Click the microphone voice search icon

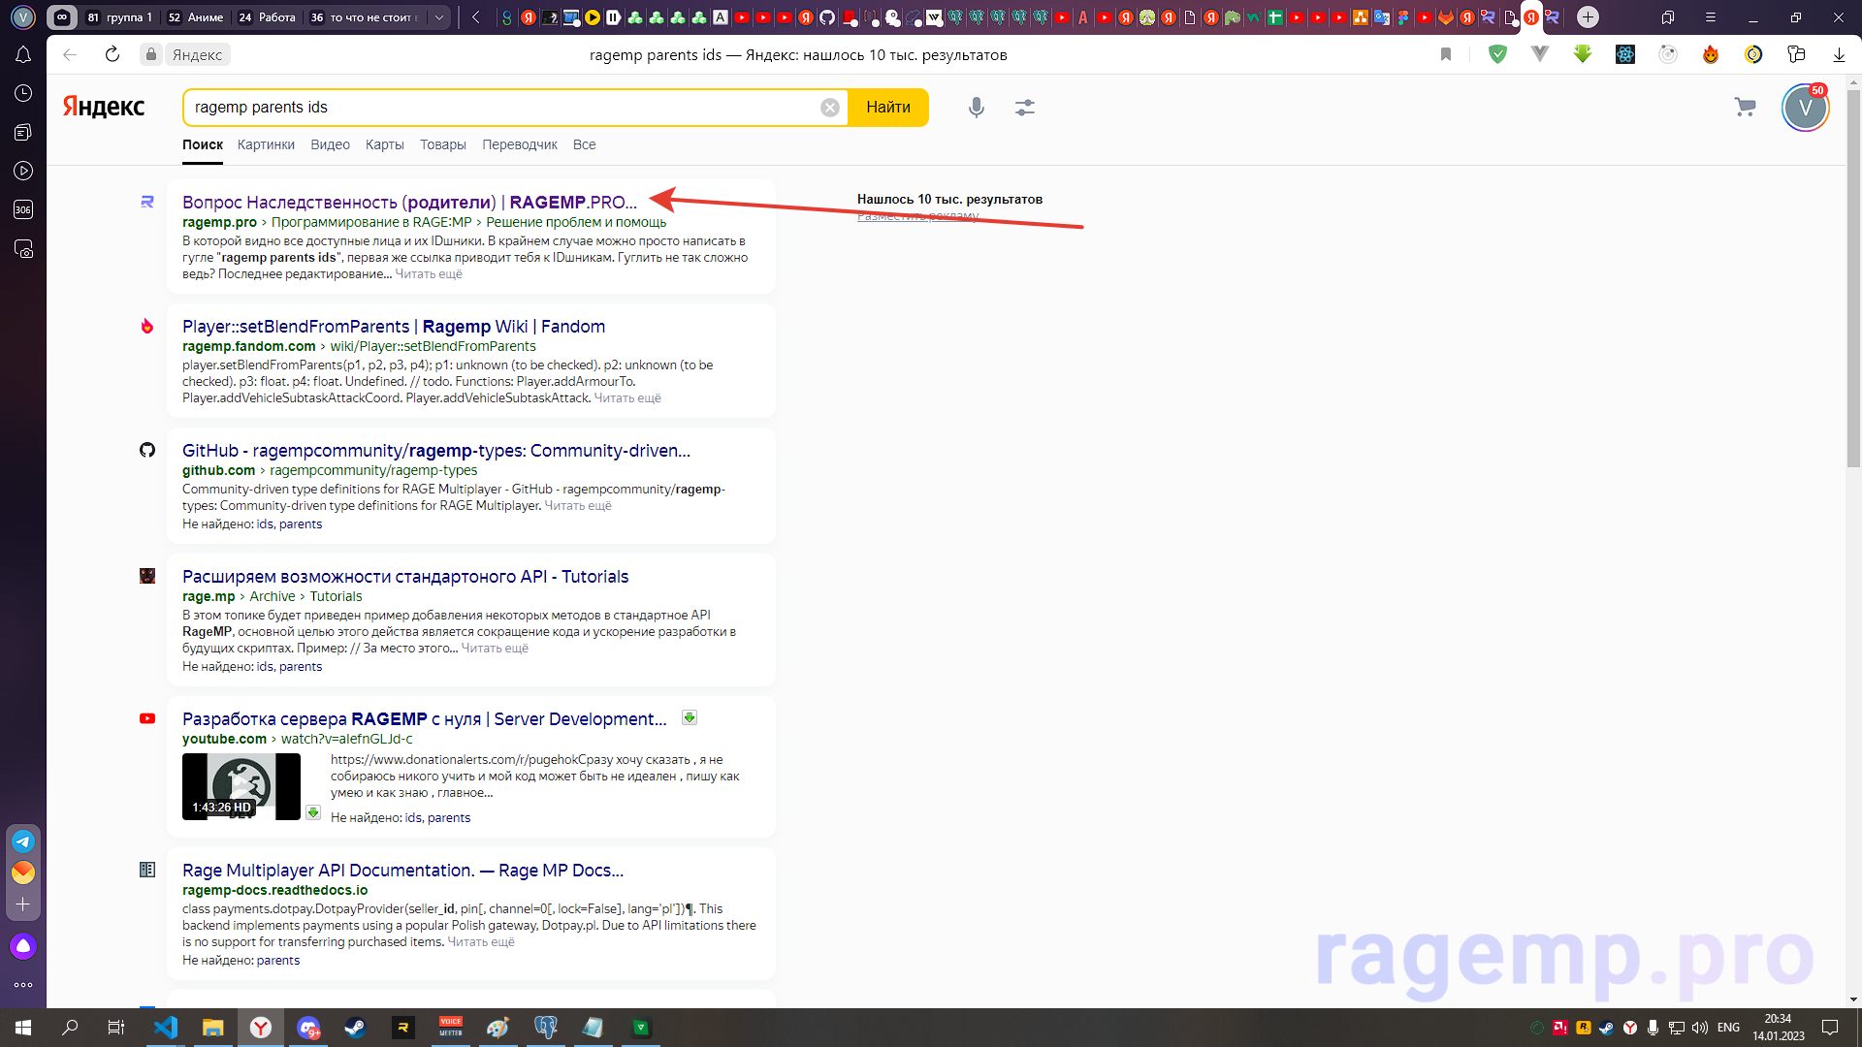point(976,108)
